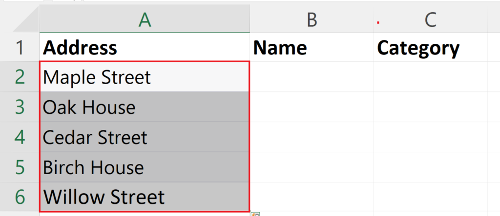Click the Address header cell
500x216 pixels.
click(x=145, y=47)
